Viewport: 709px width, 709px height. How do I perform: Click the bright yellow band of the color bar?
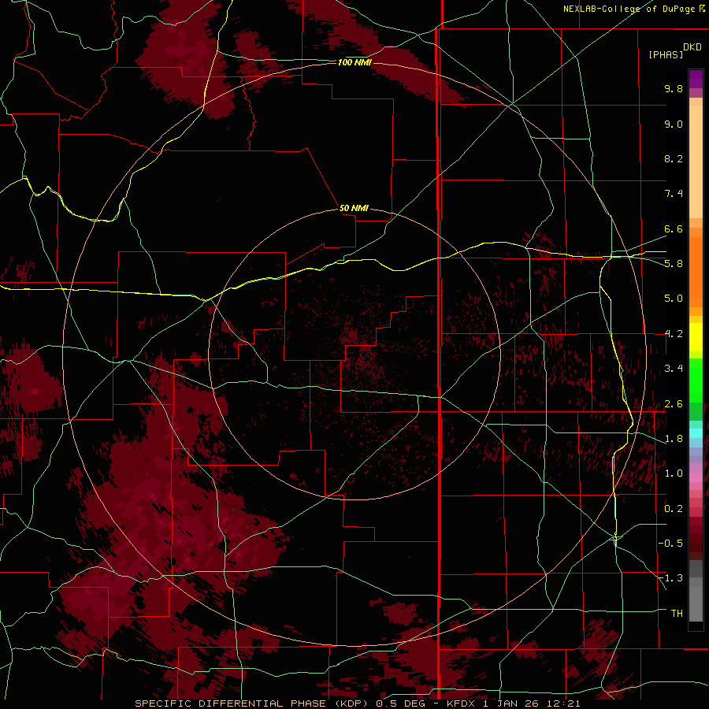(x=696, y=337)
